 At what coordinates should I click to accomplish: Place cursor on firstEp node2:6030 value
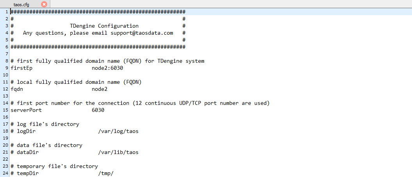tap(107, 68)
